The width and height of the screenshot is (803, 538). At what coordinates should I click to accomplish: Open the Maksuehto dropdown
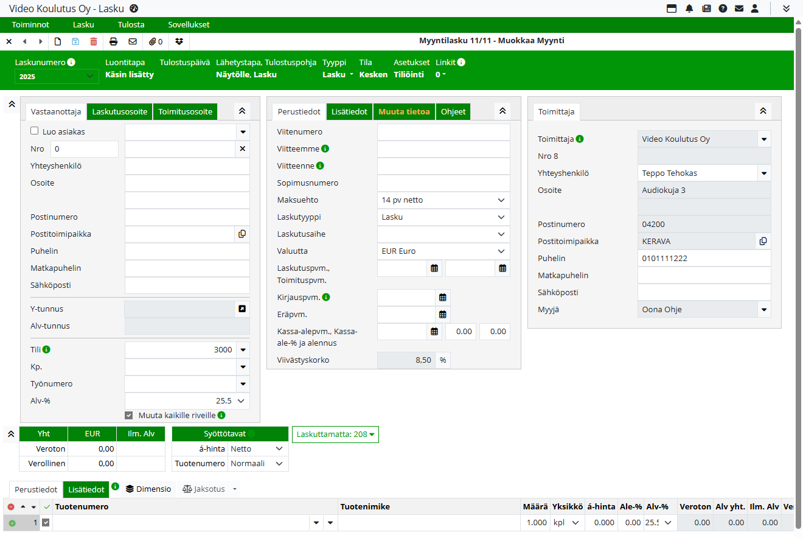tap(443, 200)
